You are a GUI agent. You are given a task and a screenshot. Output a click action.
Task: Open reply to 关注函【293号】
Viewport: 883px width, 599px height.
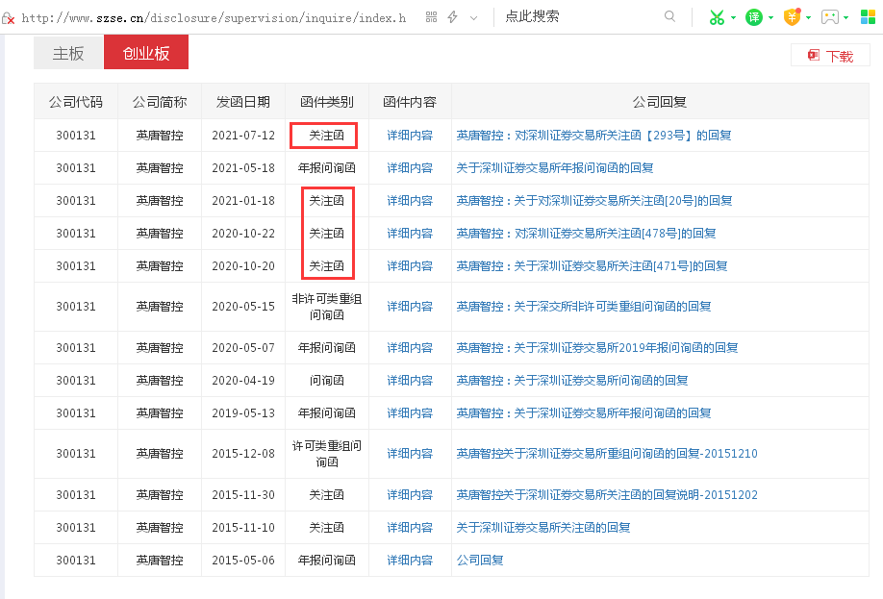click(x=593, y=136)
